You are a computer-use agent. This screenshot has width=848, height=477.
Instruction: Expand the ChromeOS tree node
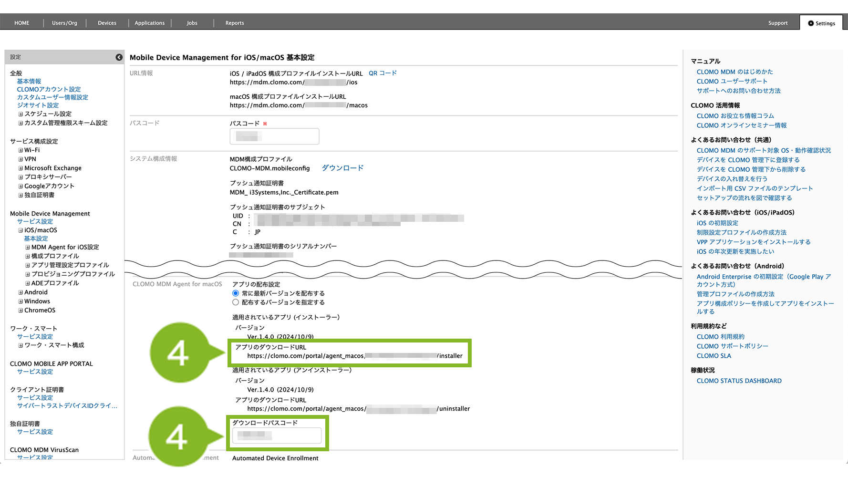pos(21,311)
